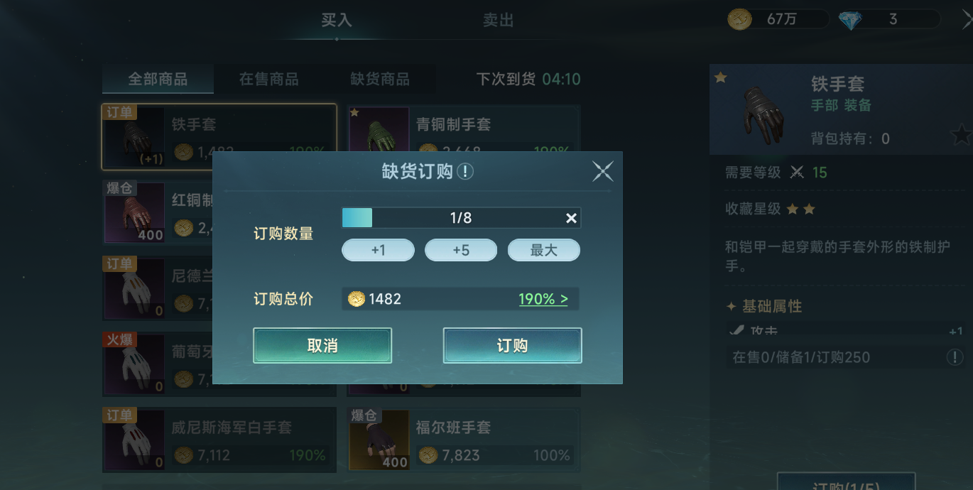Switch to the 买入 tab
973x490 pixels.
[x=337, y=21]
